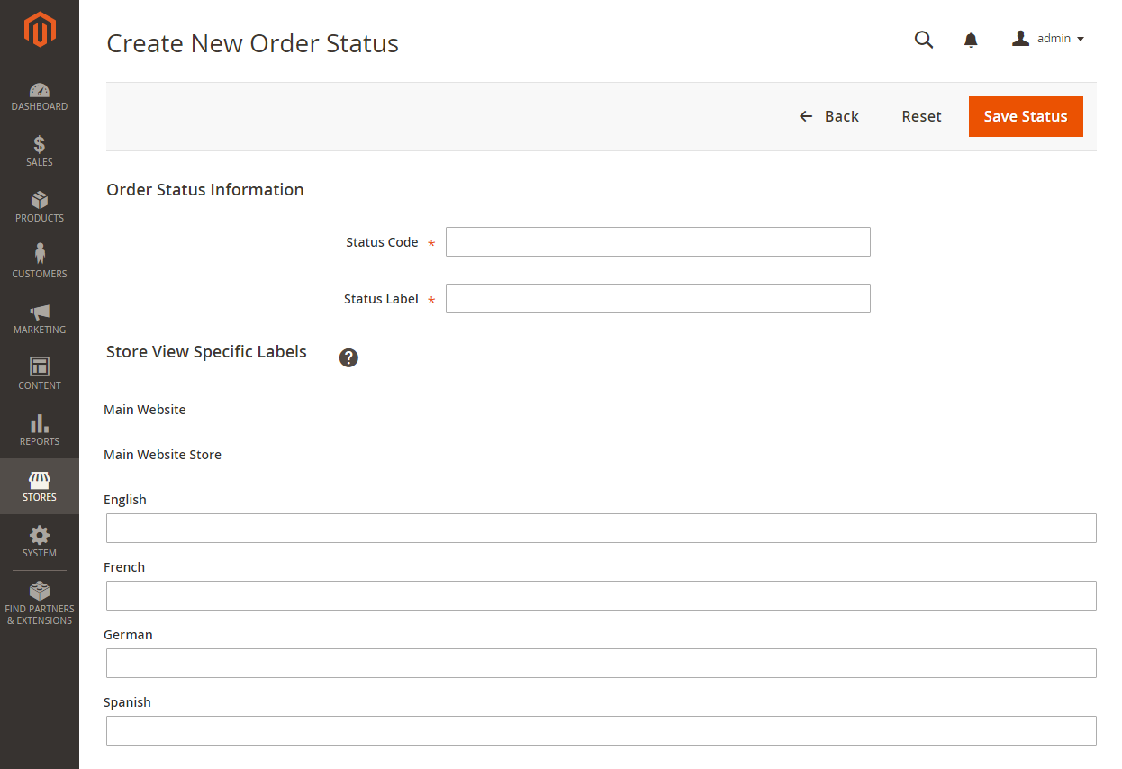Click the search magnifier icon
The height and width of the screenshot is (769, 1122).
pos(924,40)
